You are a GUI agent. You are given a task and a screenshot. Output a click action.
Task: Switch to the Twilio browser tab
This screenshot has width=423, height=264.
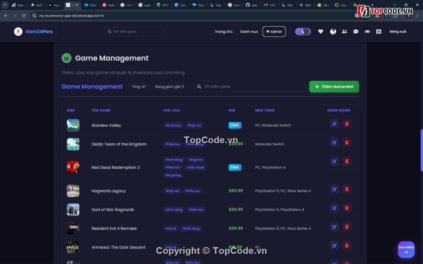[108, 5]
